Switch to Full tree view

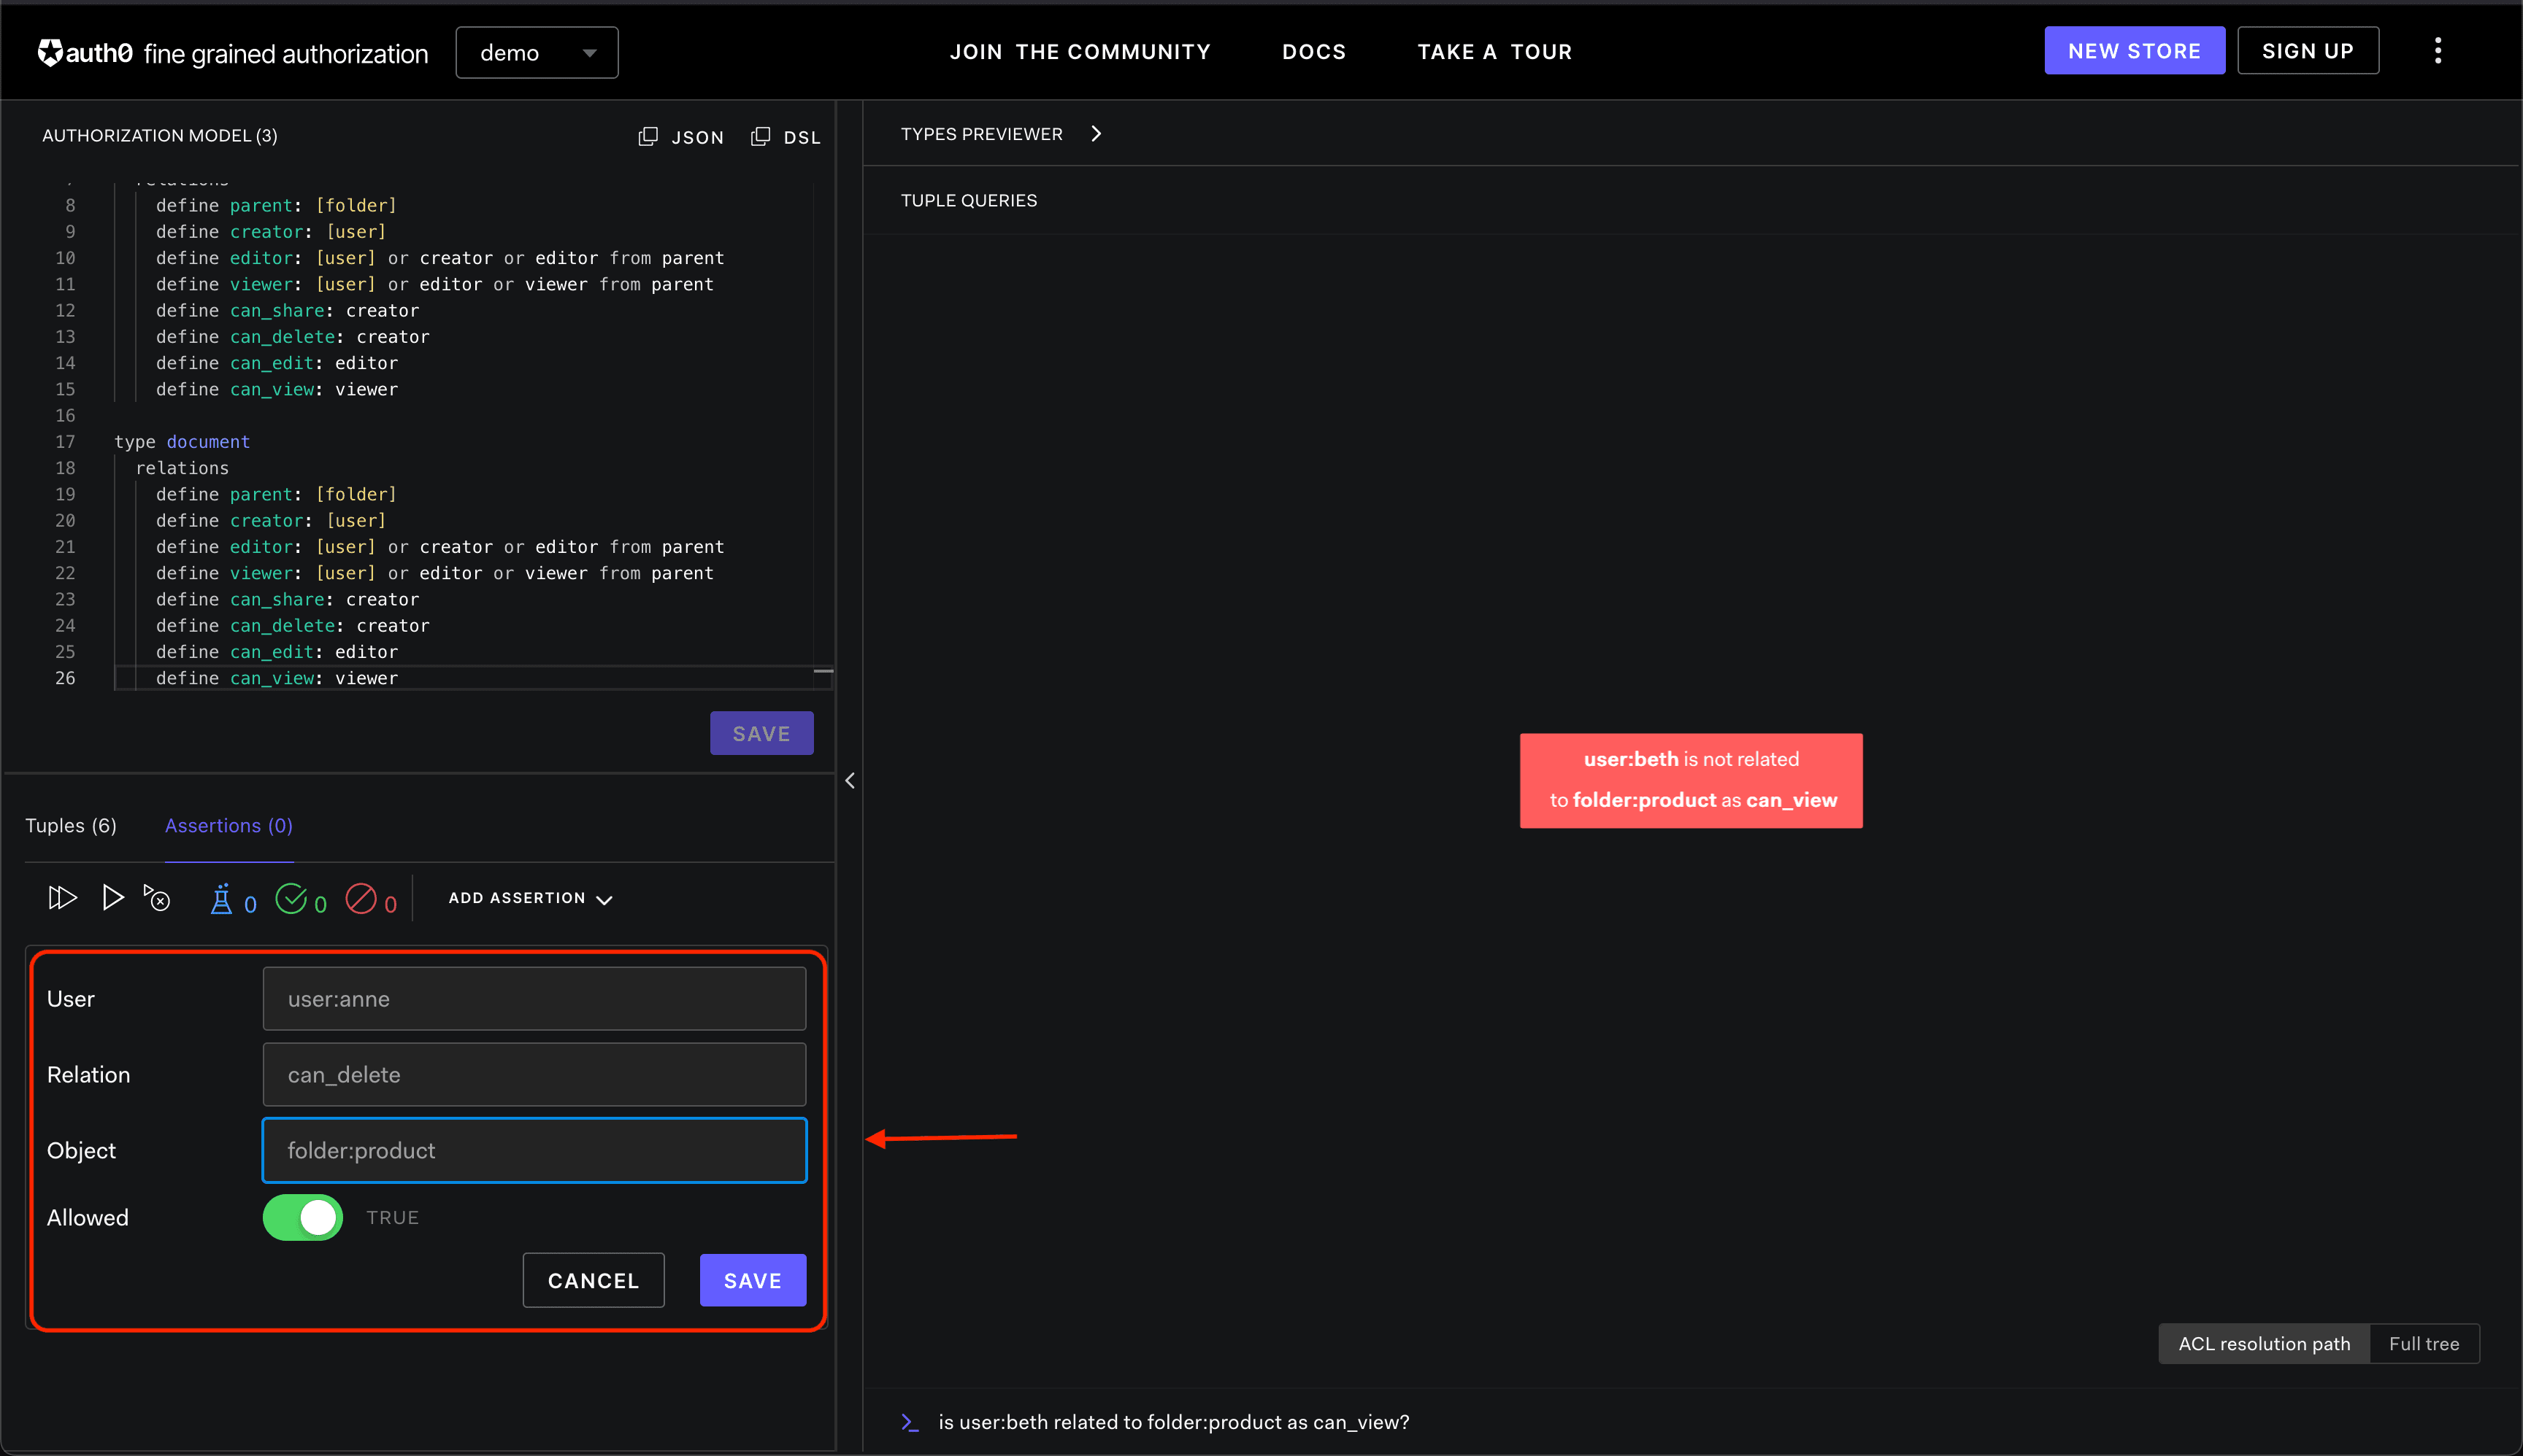(x=2424, y=1344)
